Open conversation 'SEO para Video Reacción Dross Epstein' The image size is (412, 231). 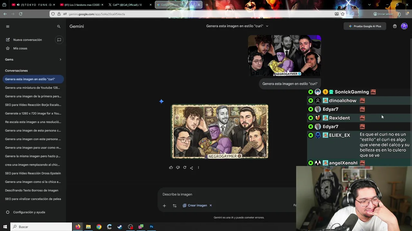pos(33,173)
